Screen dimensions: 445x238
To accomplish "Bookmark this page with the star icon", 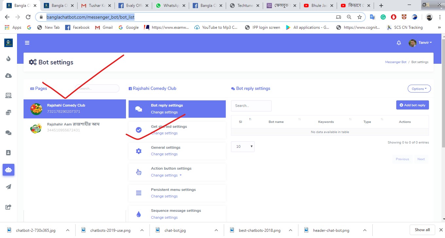I will 360,17.
